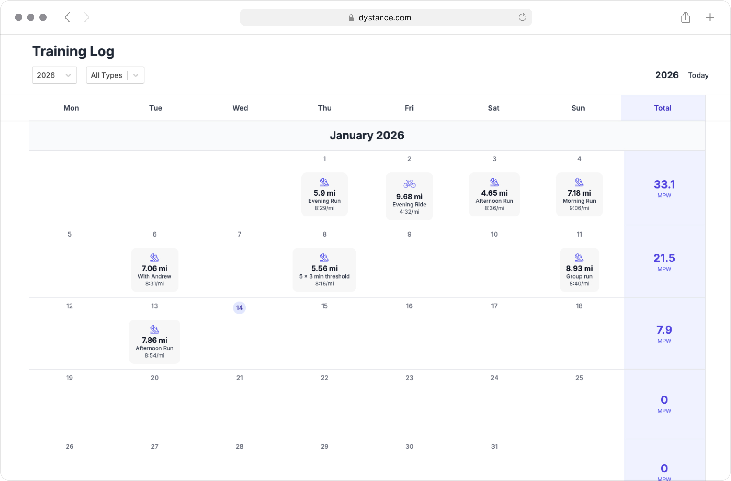731x481 pixels.
Task: Click shoe icon on 7.18 mi Morning Run
Action: 579,182
